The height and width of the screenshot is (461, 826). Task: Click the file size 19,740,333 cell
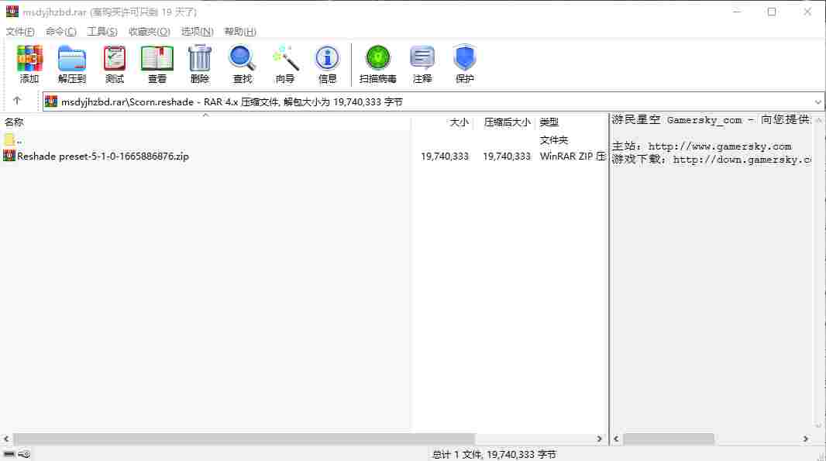click(445, 156)
